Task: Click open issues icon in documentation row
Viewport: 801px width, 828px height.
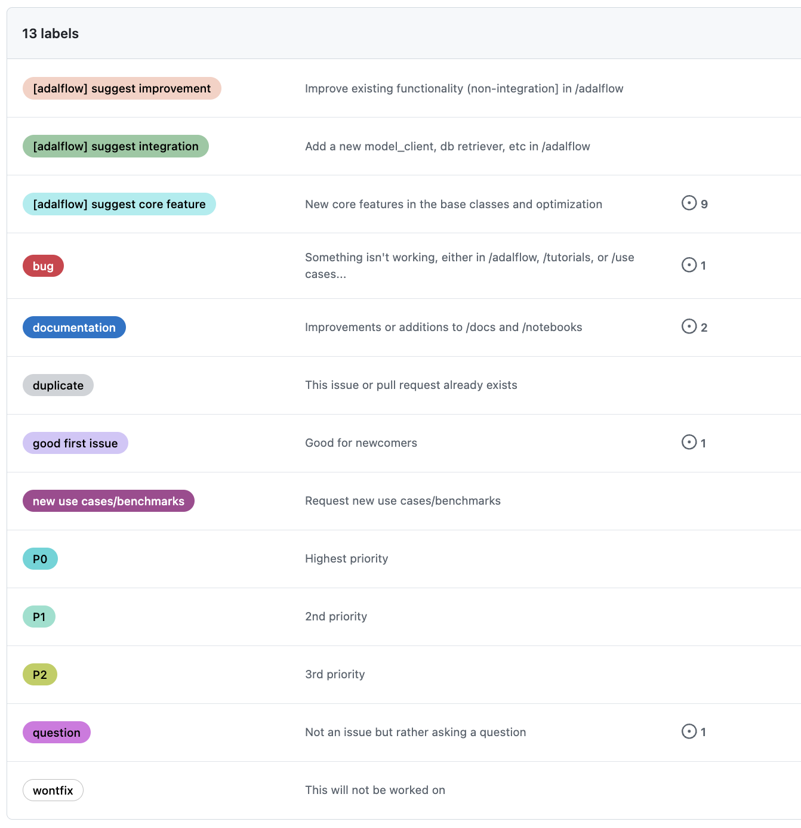Action: click(x=689, y=327)
